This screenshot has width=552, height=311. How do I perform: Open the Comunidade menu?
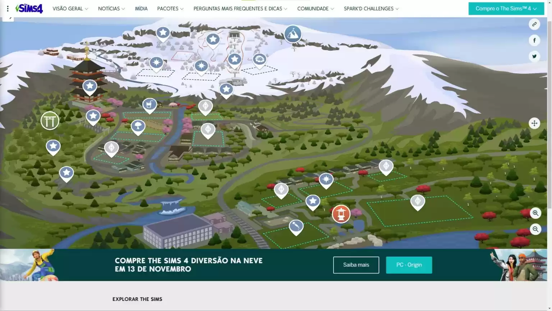(x=315, y=9)
